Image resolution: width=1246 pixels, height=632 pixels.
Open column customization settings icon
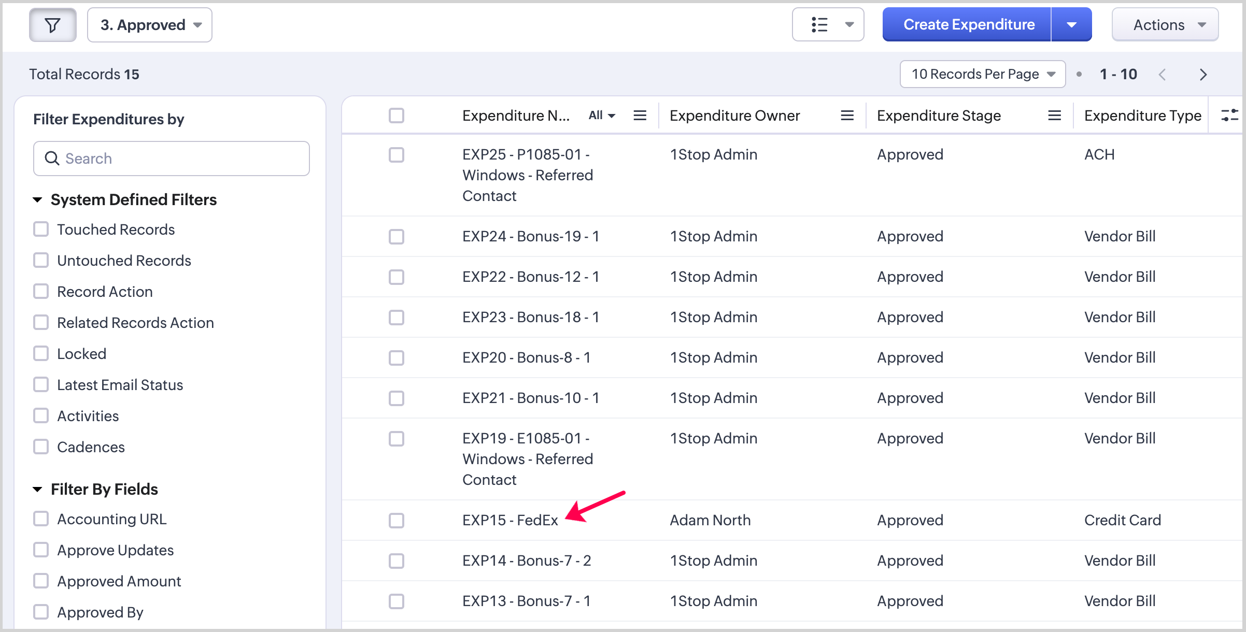1229,115
